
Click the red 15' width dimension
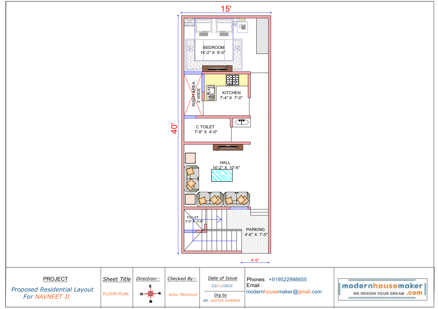click(x=226, y=9)
